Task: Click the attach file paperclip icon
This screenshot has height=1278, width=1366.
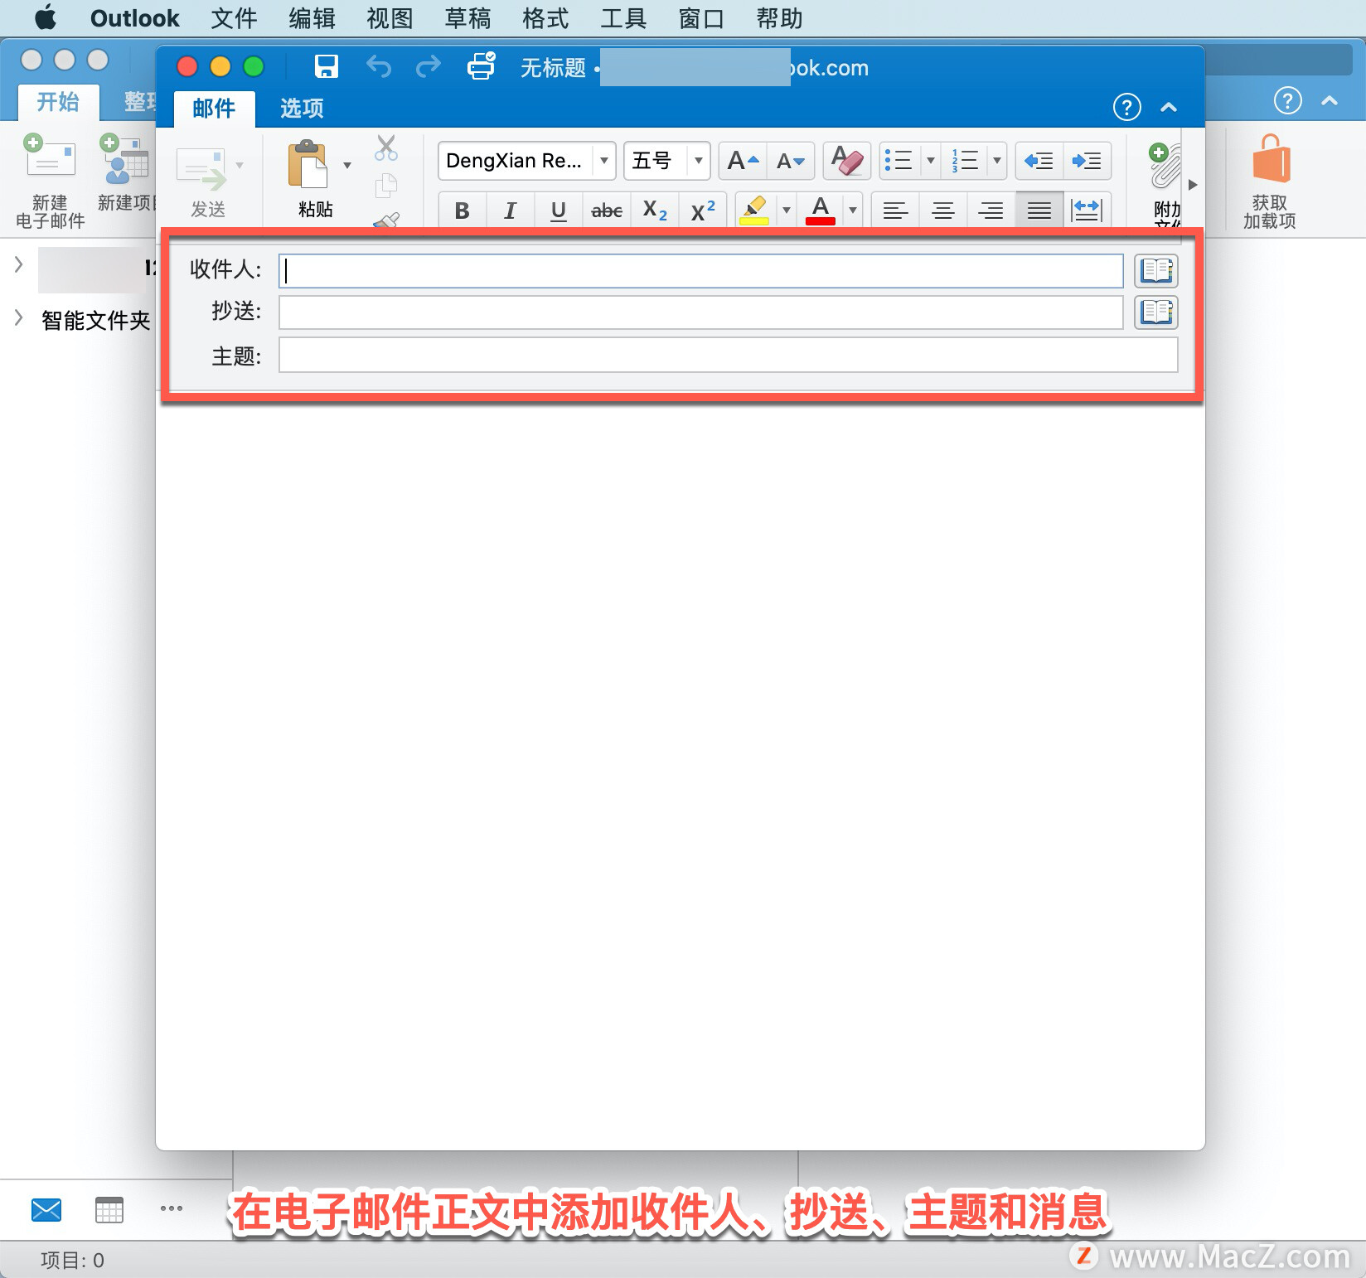Action: 1165,166
